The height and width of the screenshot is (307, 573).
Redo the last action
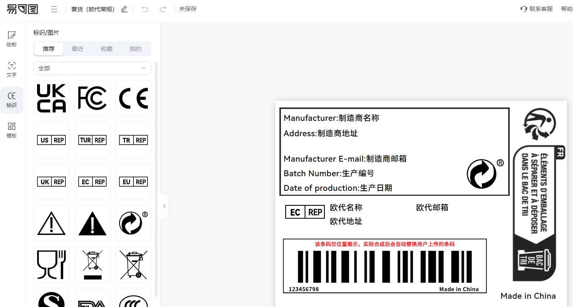click(x=163, y=9)
